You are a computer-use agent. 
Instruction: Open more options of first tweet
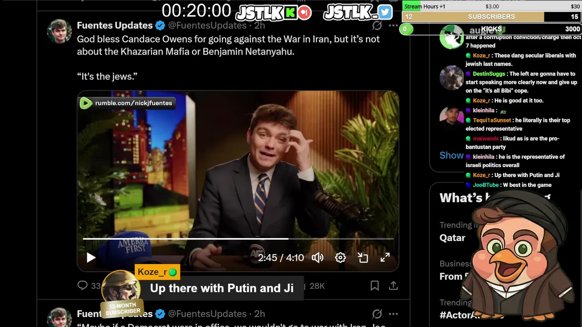tap(393, 25)
